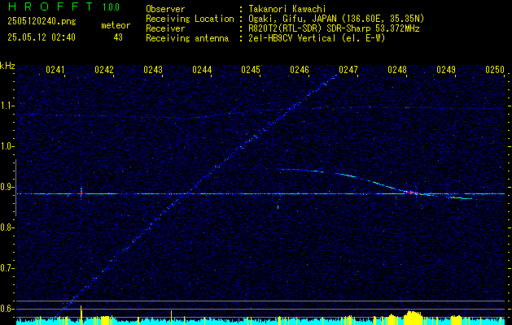Click the timestamp 25.05.12 02:40
Screen dimensions: 512x325
pyautogui.click(x=42, y=37)
